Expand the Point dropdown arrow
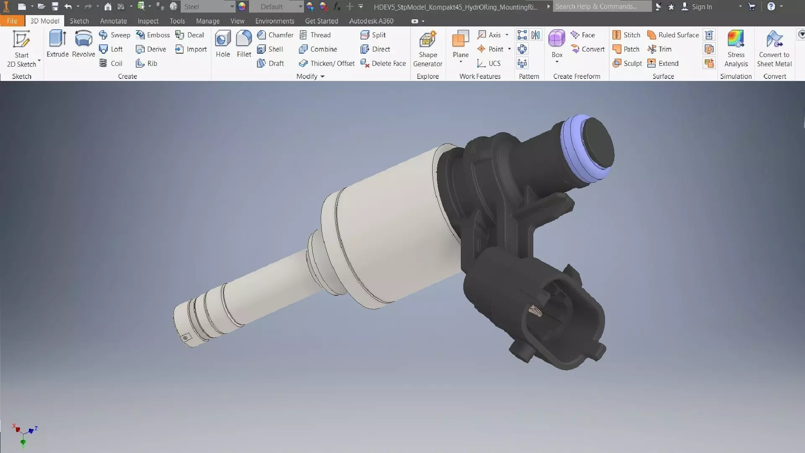This screenshot has width=805, height=453. pyautogui.click(x=509, y=49)
